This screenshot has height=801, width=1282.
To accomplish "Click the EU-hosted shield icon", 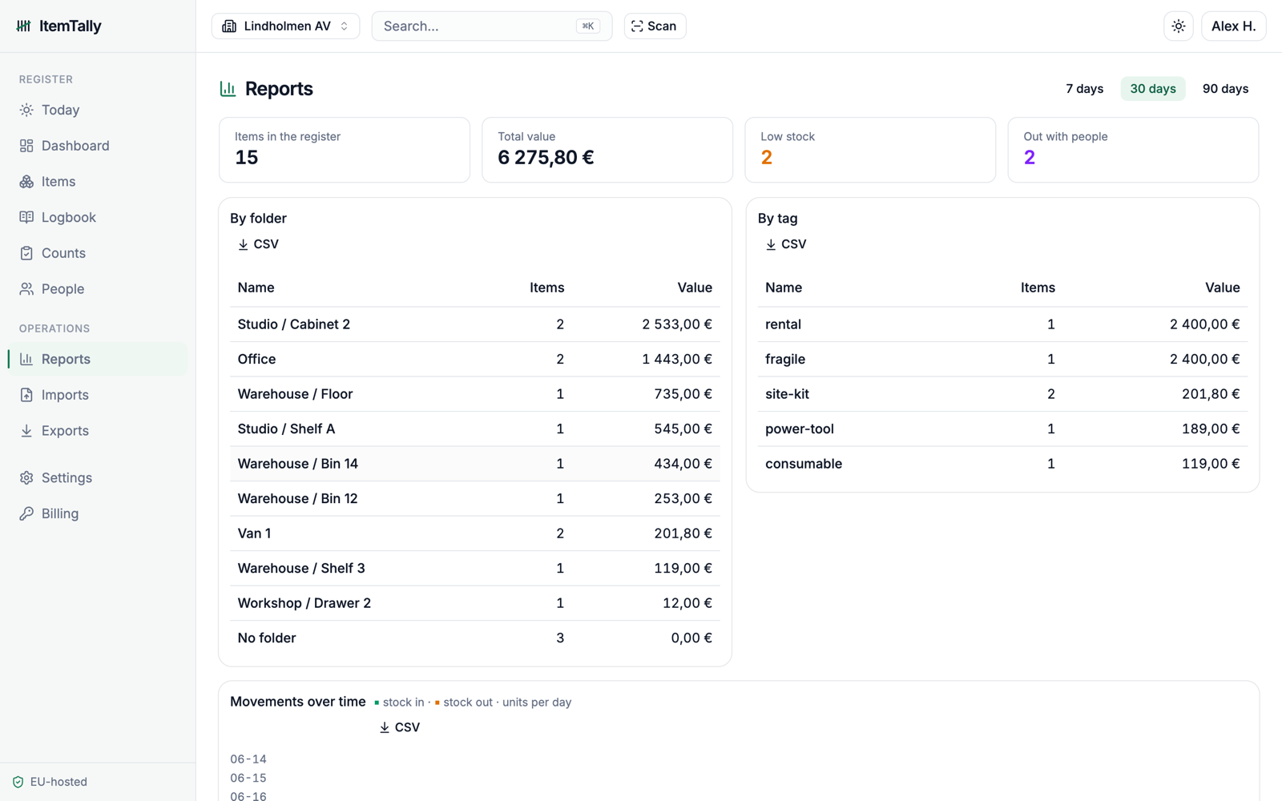I will 18,782.
